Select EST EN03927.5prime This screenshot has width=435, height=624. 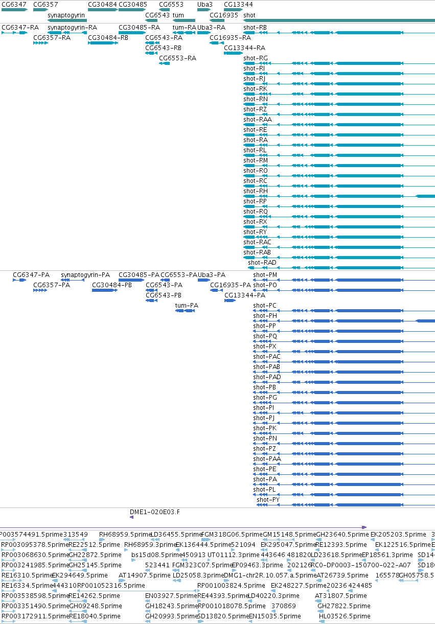171,595
